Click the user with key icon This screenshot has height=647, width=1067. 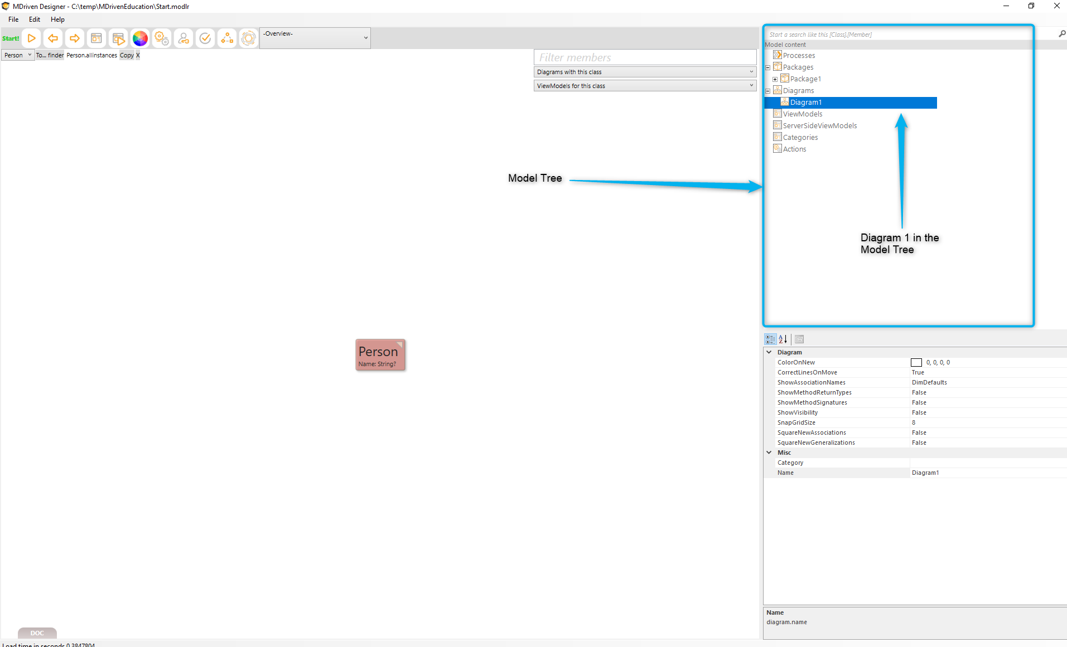[x=184, y=38]
